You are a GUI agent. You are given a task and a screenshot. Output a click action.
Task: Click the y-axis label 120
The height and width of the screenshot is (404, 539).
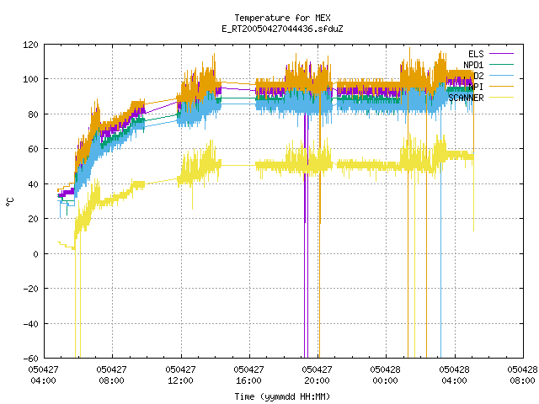[30, 45]
